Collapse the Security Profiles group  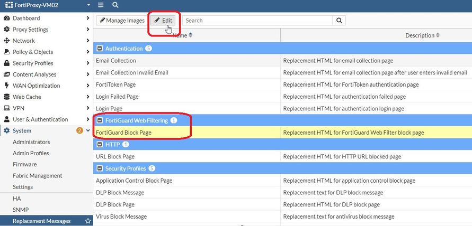(100, 168)
